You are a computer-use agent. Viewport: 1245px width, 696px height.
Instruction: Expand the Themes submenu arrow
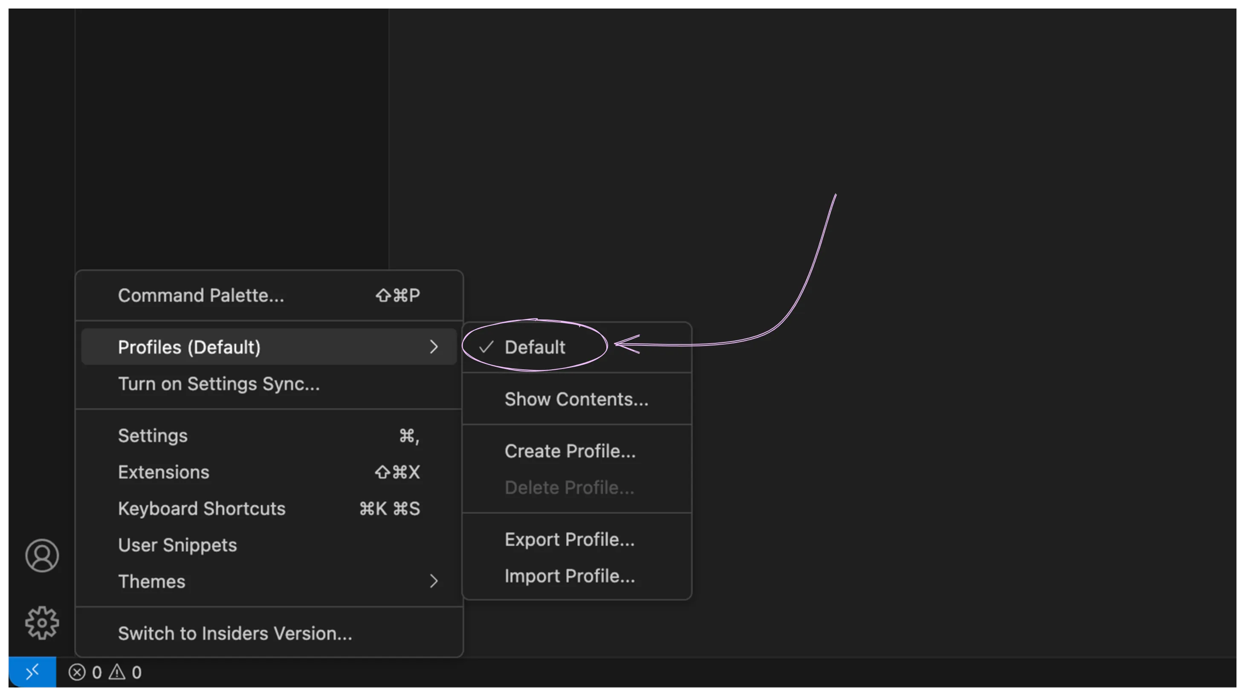point(434,581)
